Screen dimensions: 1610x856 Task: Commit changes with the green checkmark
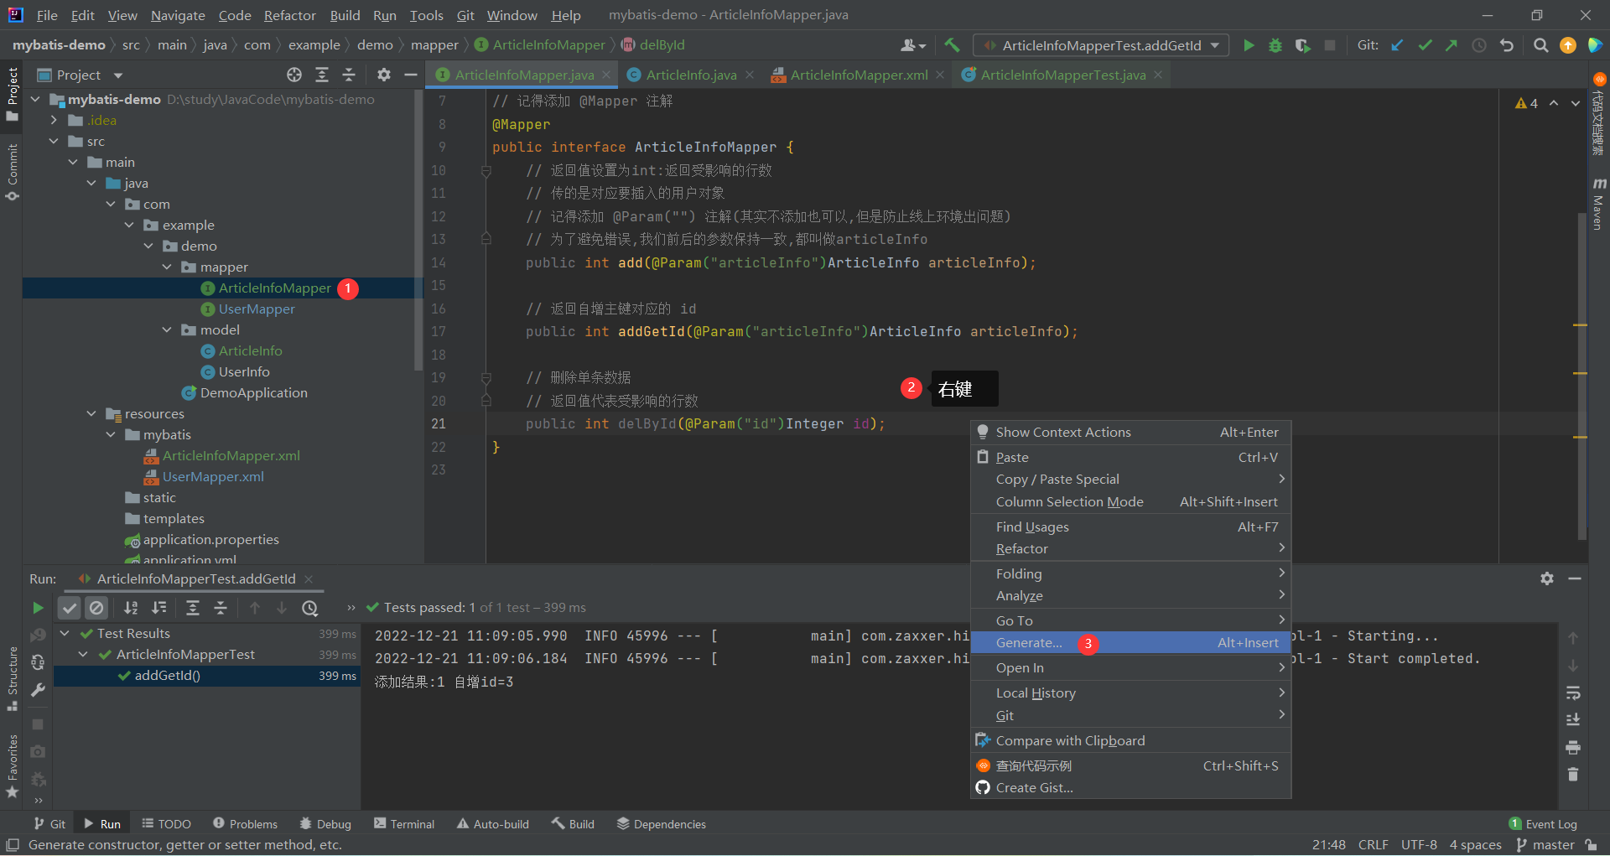(1425, 45)
